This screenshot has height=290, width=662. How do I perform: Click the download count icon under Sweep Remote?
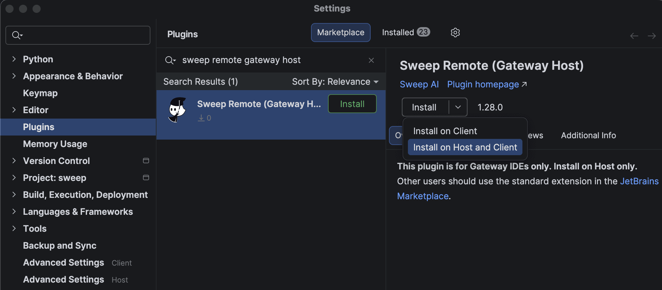coord(201,118)
